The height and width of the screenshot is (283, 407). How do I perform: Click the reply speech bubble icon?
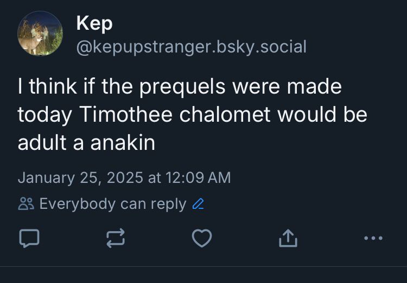(x=29, y=238)
